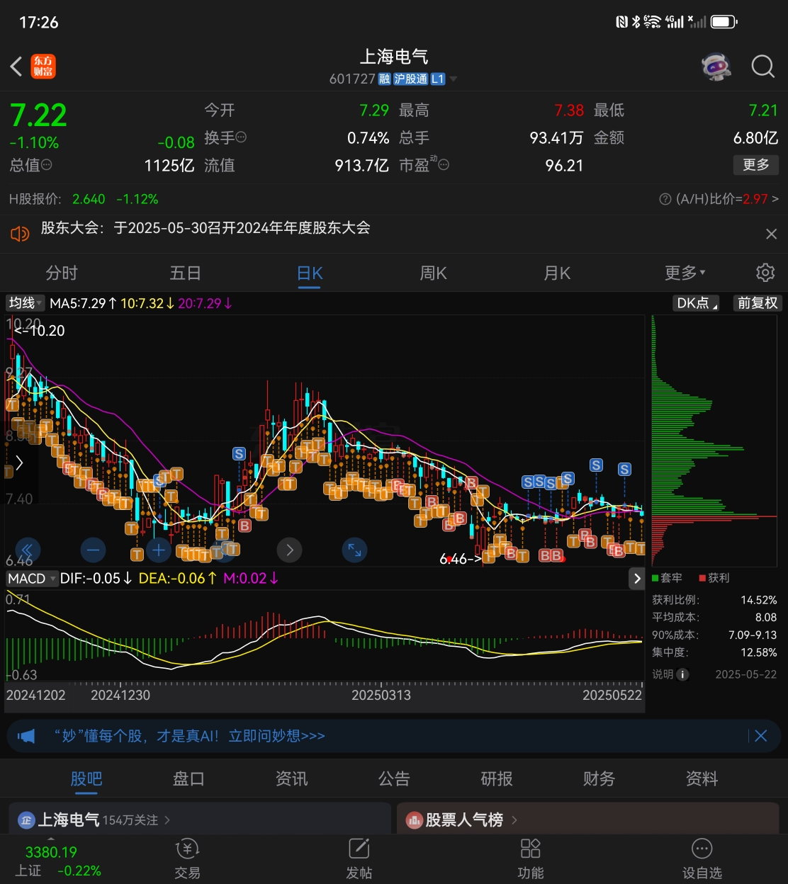Expand 股票人气榜 chevron
This screenshot has height=884, width=788.
[514, 820]
